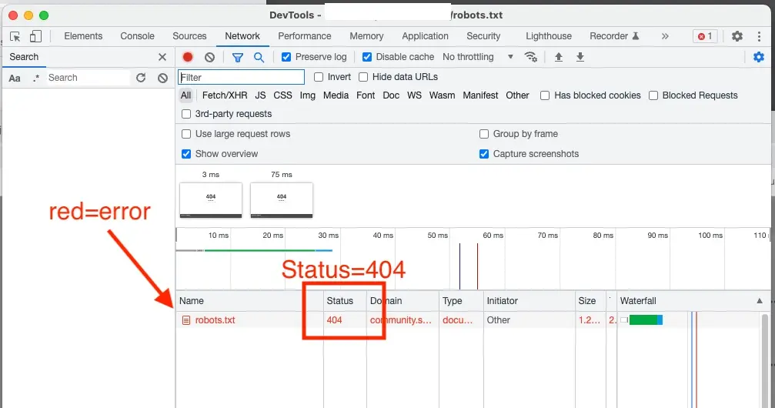Image resolution: width=775 pixels, height=408 pixels.
Task: Clear search results in the Search panel
Action: [162, 79]
